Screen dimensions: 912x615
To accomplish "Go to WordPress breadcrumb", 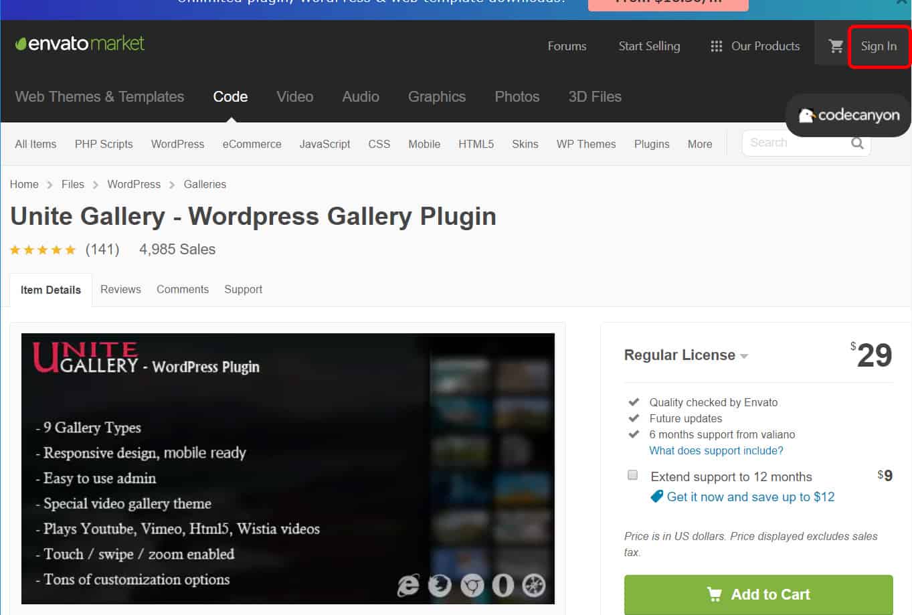I will tap(134, 184).
